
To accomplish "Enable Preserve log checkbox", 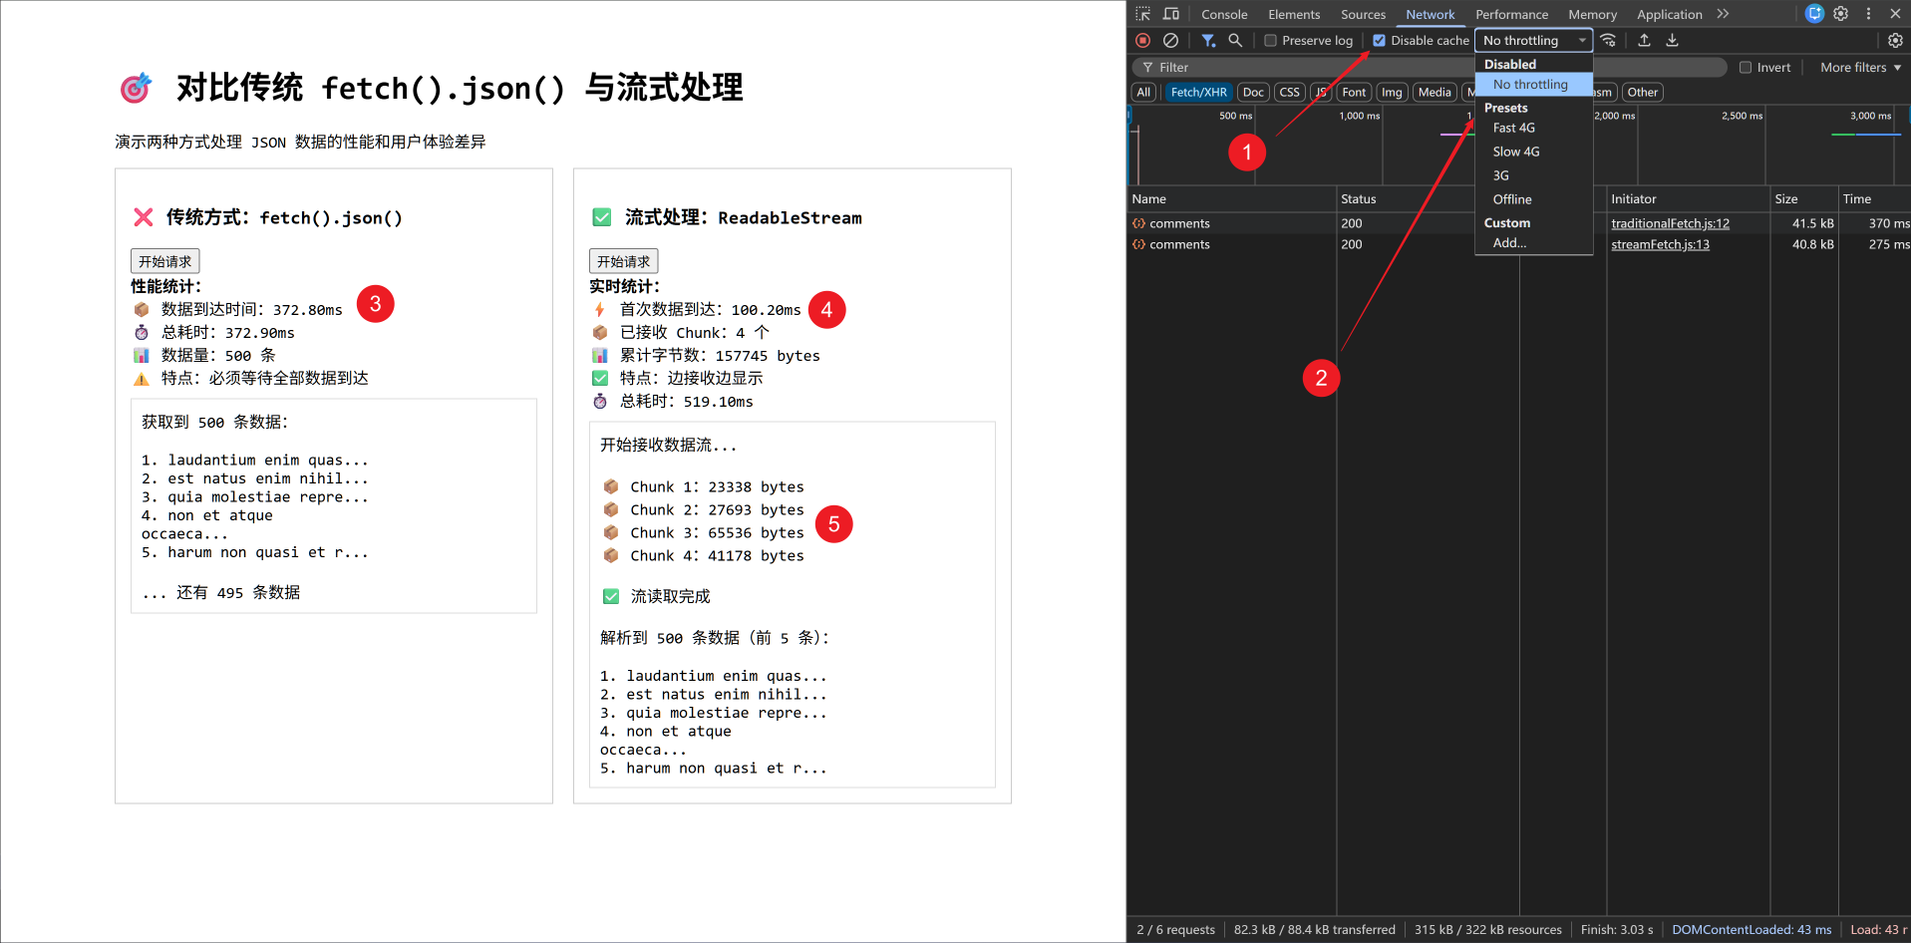I will (1270, 41).
